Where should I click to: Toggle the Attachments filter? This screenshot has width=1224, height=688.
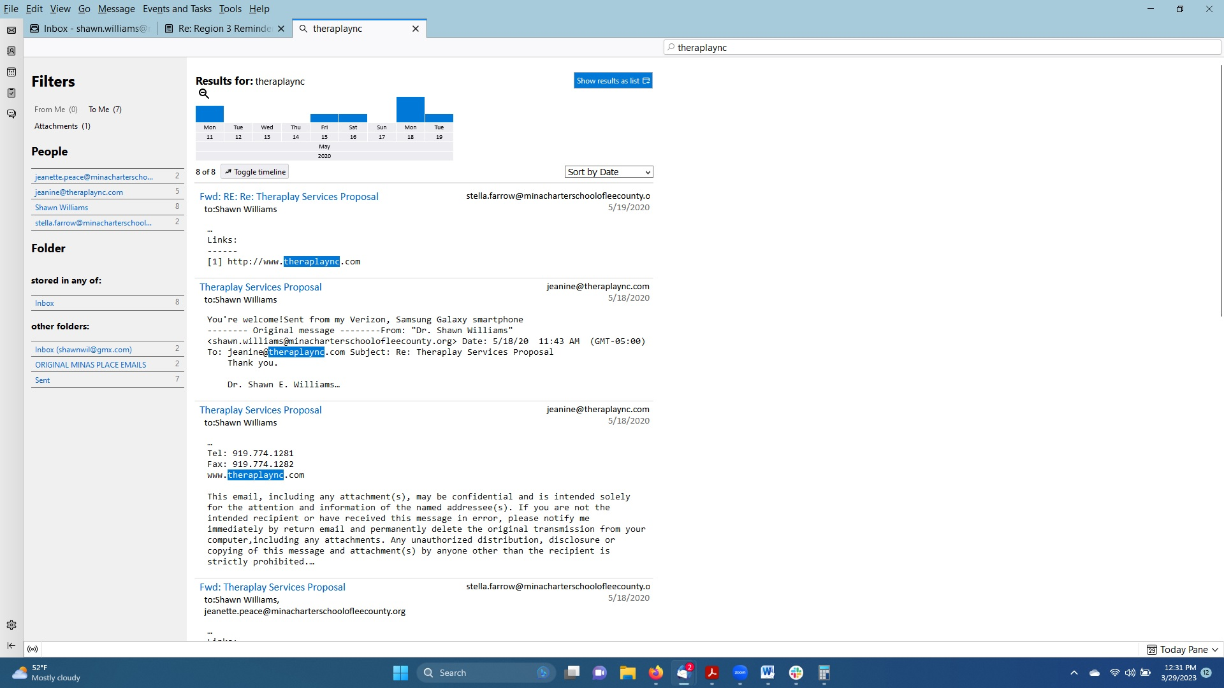coord(62,126)
